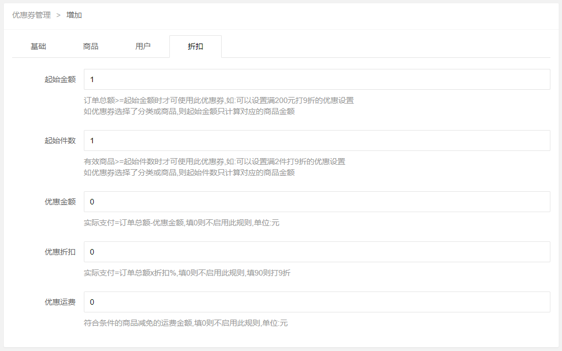Click the 起始件数 field label
The height and width of the screenshot is (351, 562).
[x=60, y=141]
